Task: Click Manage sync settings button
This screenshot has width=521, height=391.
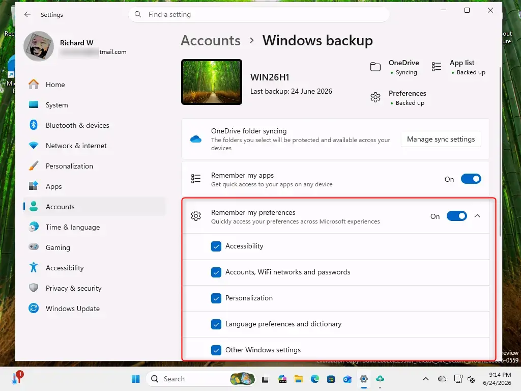Action: (x=441, y=139)
